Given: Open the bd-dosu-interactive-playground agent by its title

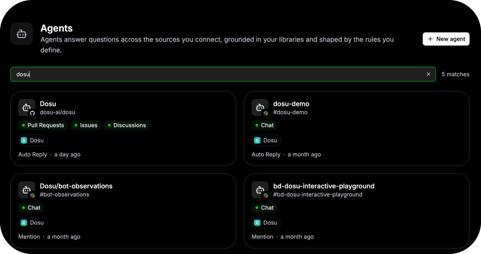Looking at the screenshot, I should click(324, 186).
